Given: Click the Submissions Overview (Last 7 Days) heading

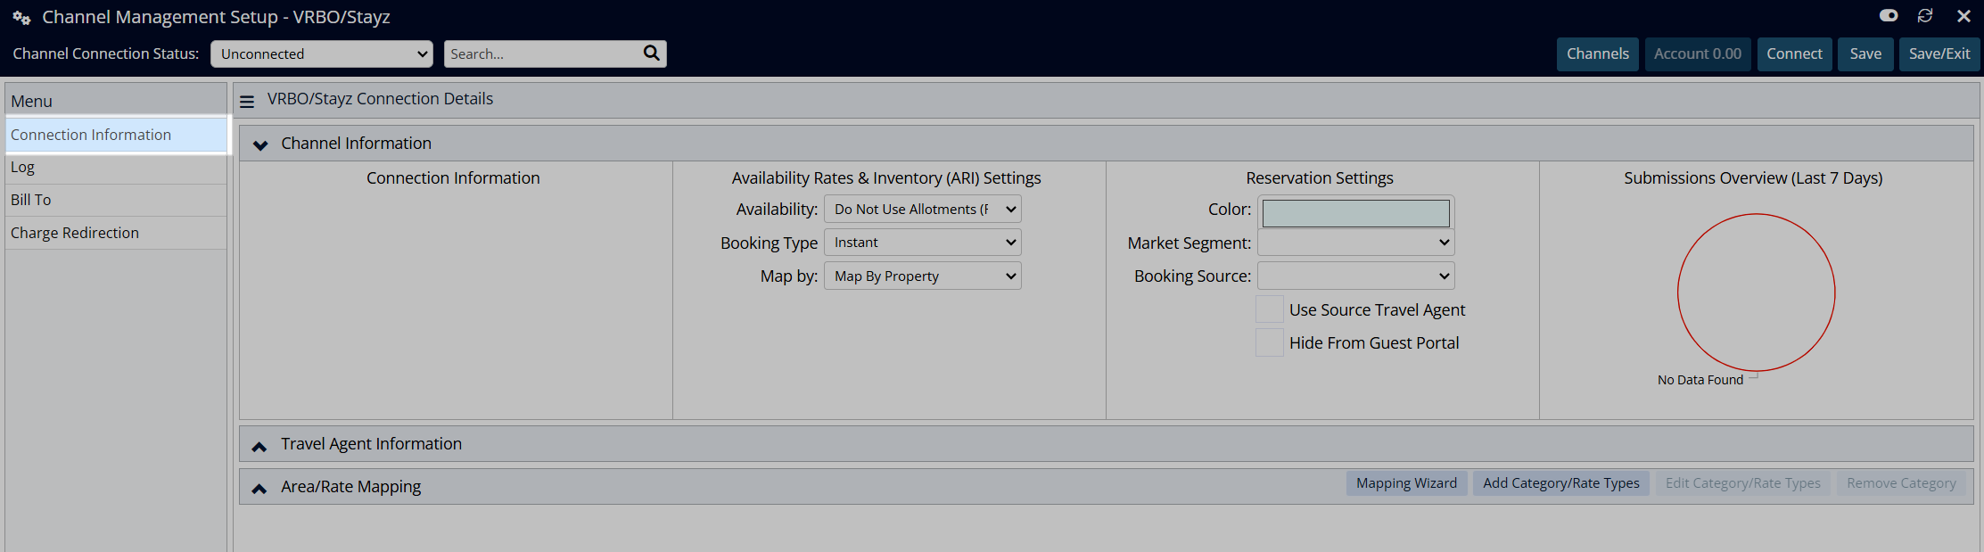Looking at the screenshot, I should click(1753, 178).
